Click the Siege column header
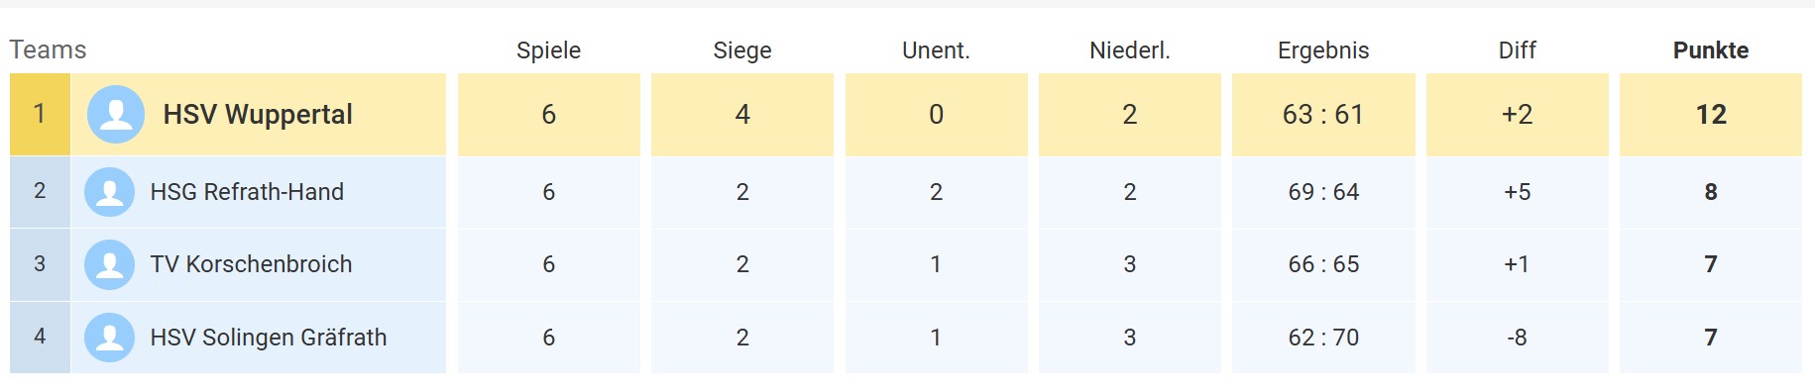 (x=742, y=50)
